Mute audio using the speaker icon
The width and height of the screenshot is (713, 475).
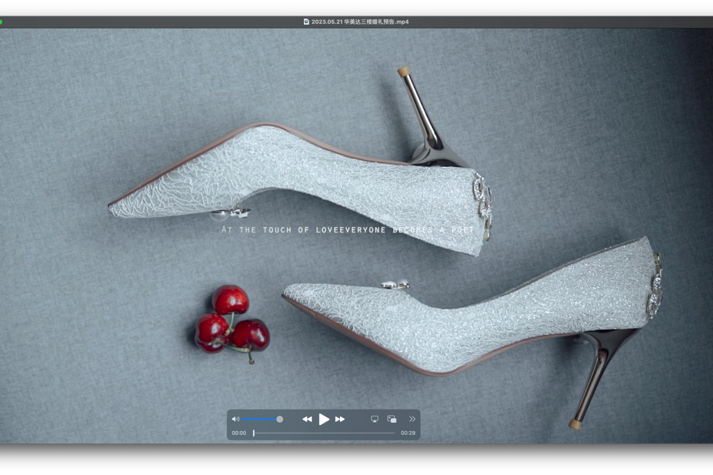[235, 419]
